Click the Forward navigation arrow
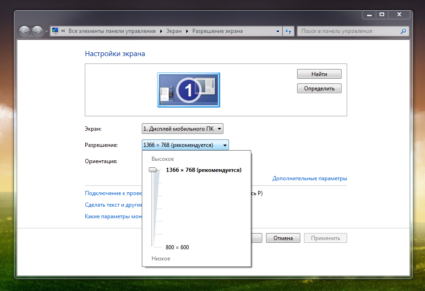The image size is (425, 291). (x=37, y=31)
